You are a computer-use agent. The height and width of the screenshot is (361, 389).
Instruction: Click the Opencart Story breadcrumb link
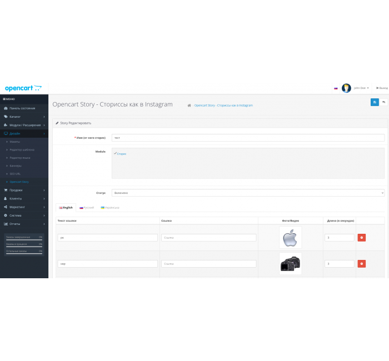[x=223, y=106]
